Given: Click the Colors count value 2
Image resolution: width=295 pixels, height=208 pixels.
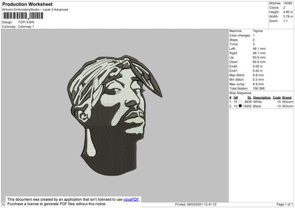Looking at the screenshot, I should (284, 8).
